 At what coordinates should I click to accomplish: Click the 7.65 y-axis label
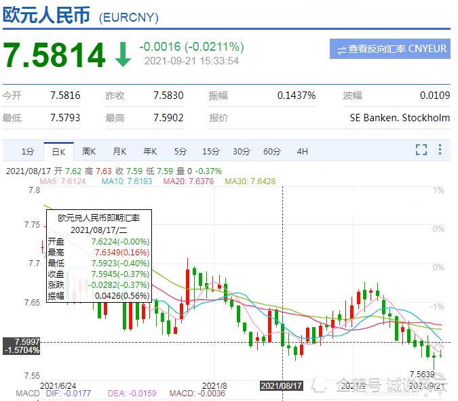[32, 302]
